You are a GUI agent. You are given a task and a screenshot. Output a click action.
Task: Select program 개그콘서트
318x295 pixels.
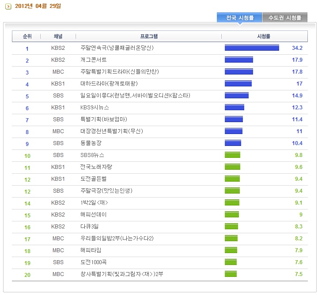(x=94, y=60)
